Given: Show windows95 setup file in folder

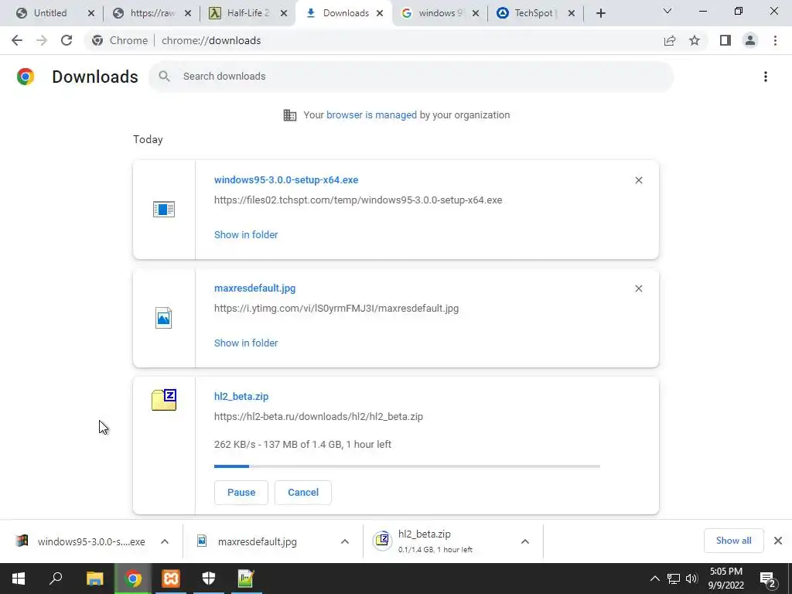Looking at the screenshot, I should click(246, 235).
